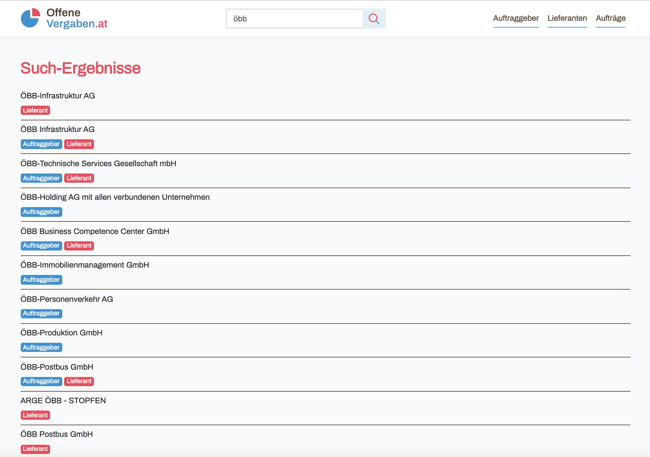
Task: Click Lieferant badge under ÖBB-Postbus GmbH
Action: tap(79, 381)
